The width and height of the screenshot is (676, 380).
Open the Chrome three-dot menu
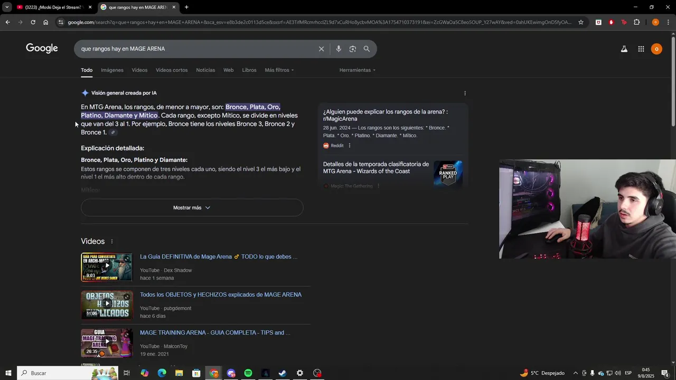click(x=668, y=22)
